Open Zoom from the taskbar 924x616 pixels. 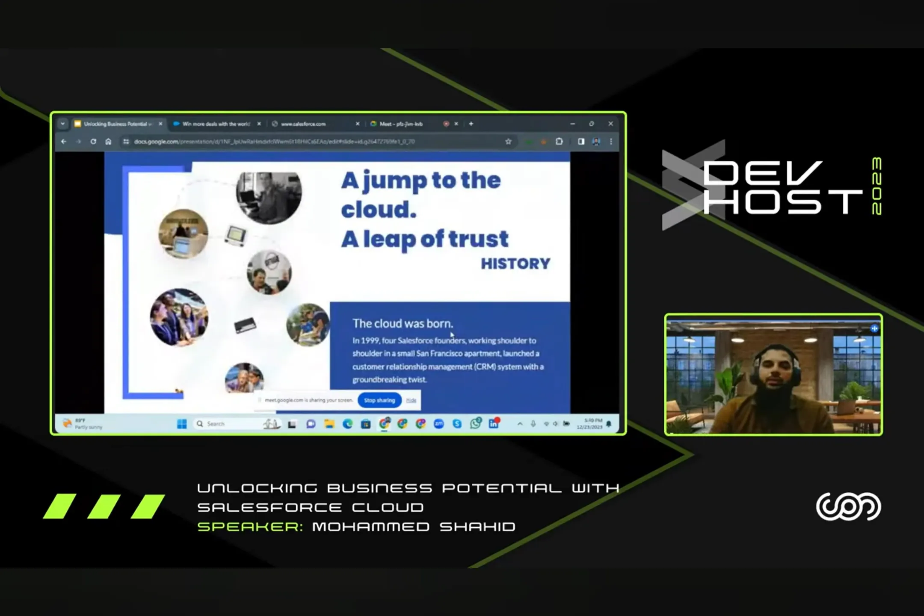point(439,424)
